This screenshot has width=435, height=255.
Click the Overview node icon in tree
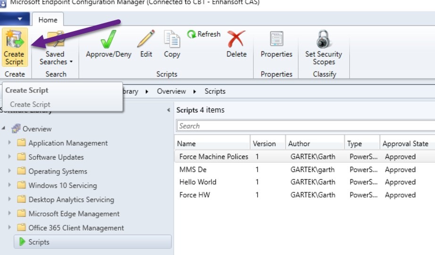(16, 129)
